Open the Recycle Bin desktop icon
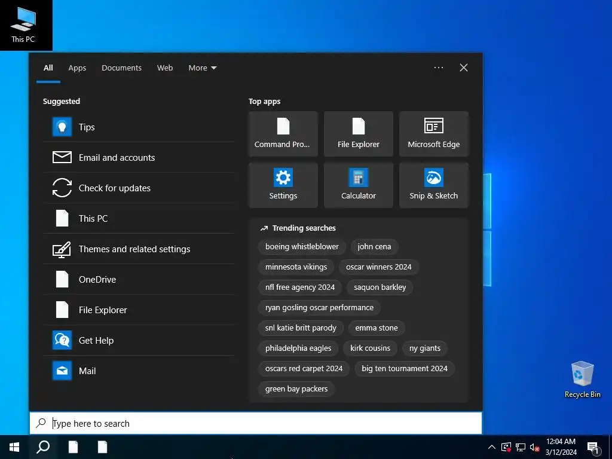This screenshot has height=459, width=612. 582,380
